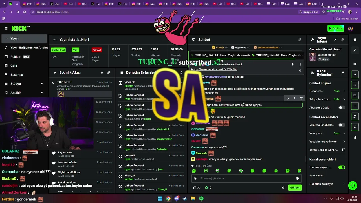Open the hamburger menu beside the Kick logo
This screenshot has height=203, width=361.
[x=6, y=28]
